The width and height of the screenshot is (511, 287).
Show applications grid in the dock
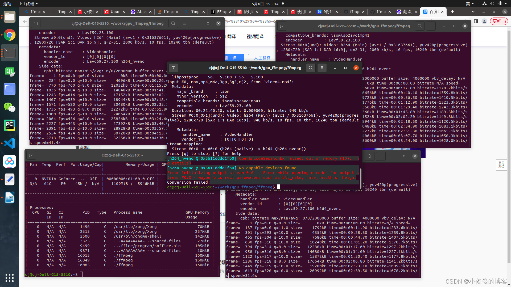pyautogui.click(x=10, y=278)
